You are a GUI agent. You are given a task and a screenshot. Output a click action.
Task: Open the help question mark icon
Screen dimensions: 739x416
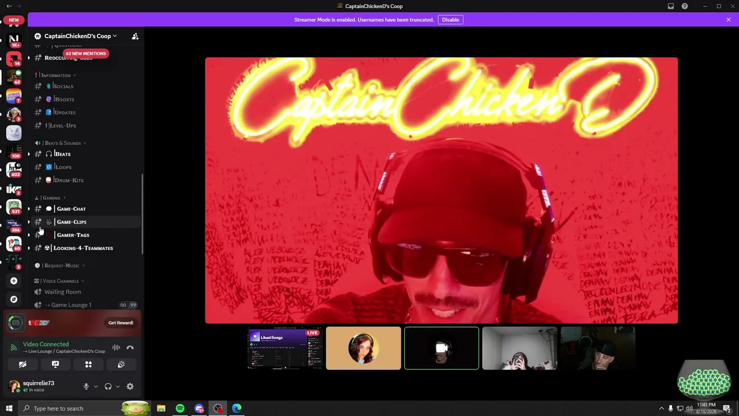[x=685, y=6]
